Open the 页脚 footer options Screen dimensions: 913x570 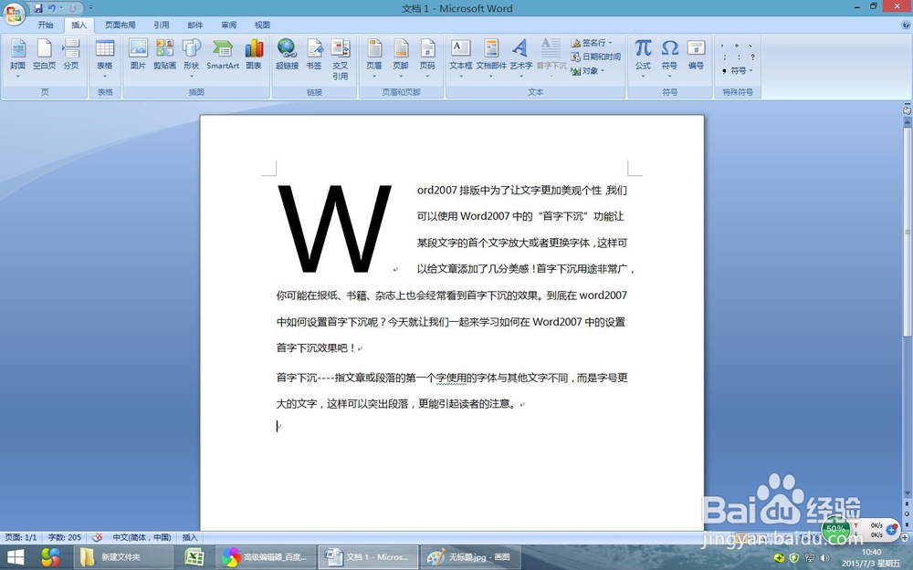(x=401, y=58)
